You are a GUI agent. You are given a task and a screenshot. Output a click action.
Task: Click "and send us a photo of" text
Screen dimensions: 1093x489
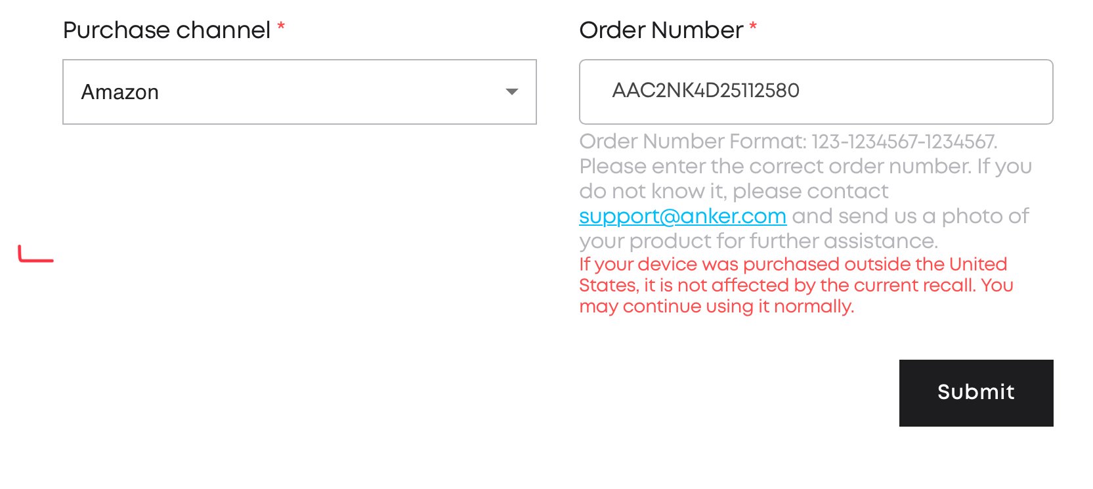tap(910, 216)
